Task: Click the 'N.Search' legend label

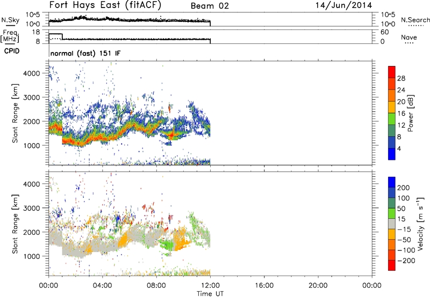Action: pyautogui.click(x=415, y=20)
